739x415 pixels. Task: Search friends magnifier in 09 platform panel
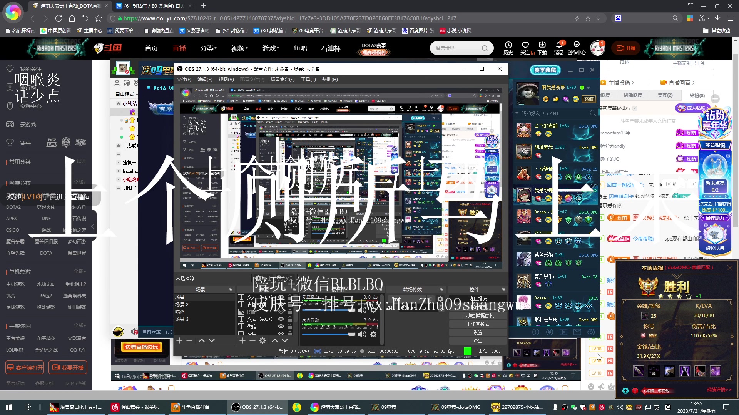[x=593, y=113]
